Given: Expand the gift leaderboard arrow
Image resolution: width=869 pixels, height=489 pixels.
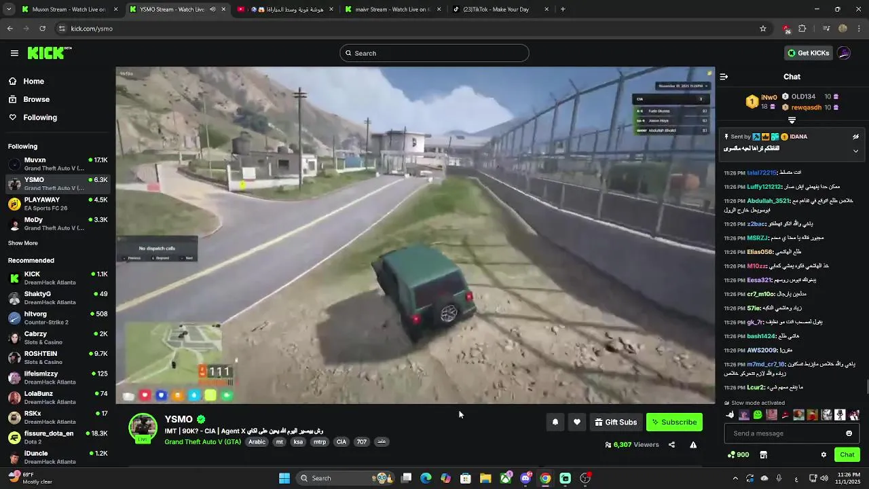Looking at the screenshot, I should 792,120.
